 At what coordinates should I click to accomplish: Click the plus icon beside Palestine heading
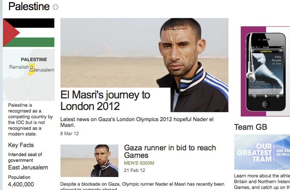(x=55, y=7)
